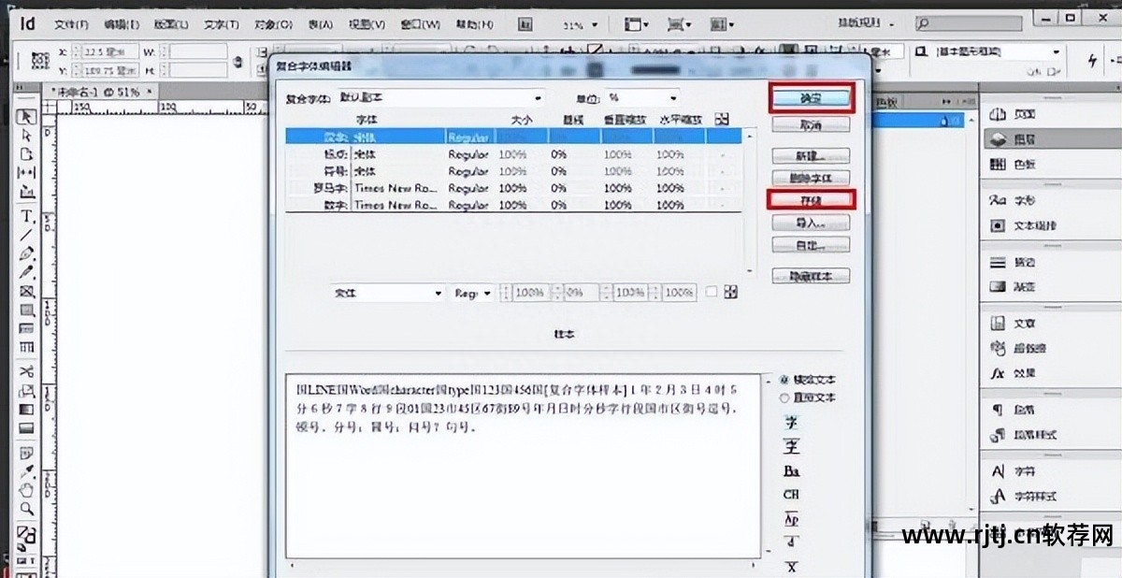Screen dimensions: 1122x578
Task: Click the X position input field
Action: click(x=109, y=52)
